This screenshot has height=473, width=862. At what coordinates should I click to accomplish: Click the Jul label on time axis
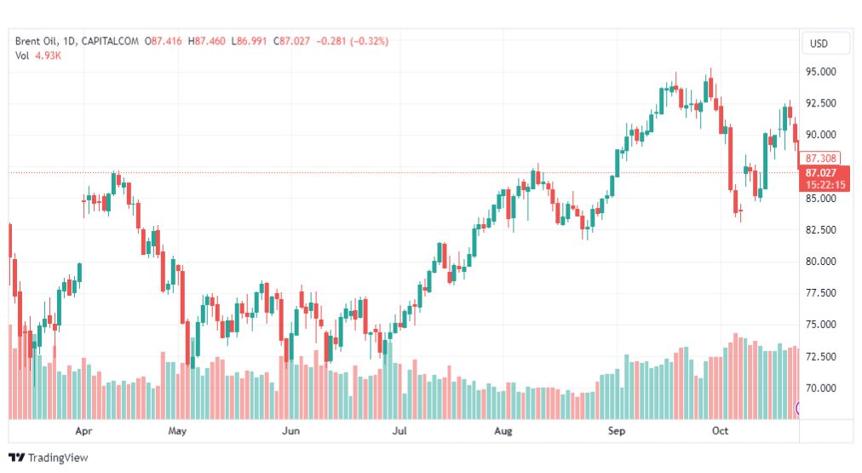click(399, 430)
